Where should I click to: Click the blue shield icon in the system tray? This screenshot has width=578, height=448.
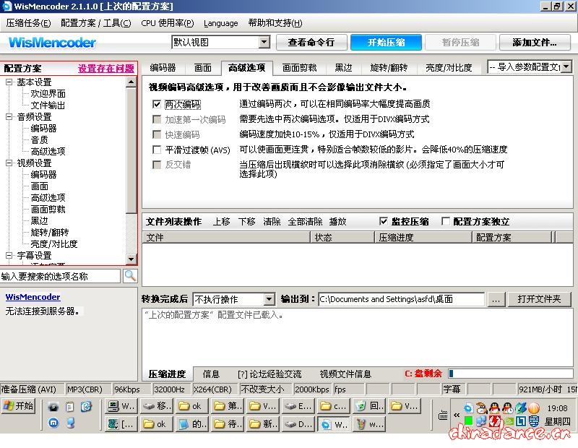click(532, 420)
